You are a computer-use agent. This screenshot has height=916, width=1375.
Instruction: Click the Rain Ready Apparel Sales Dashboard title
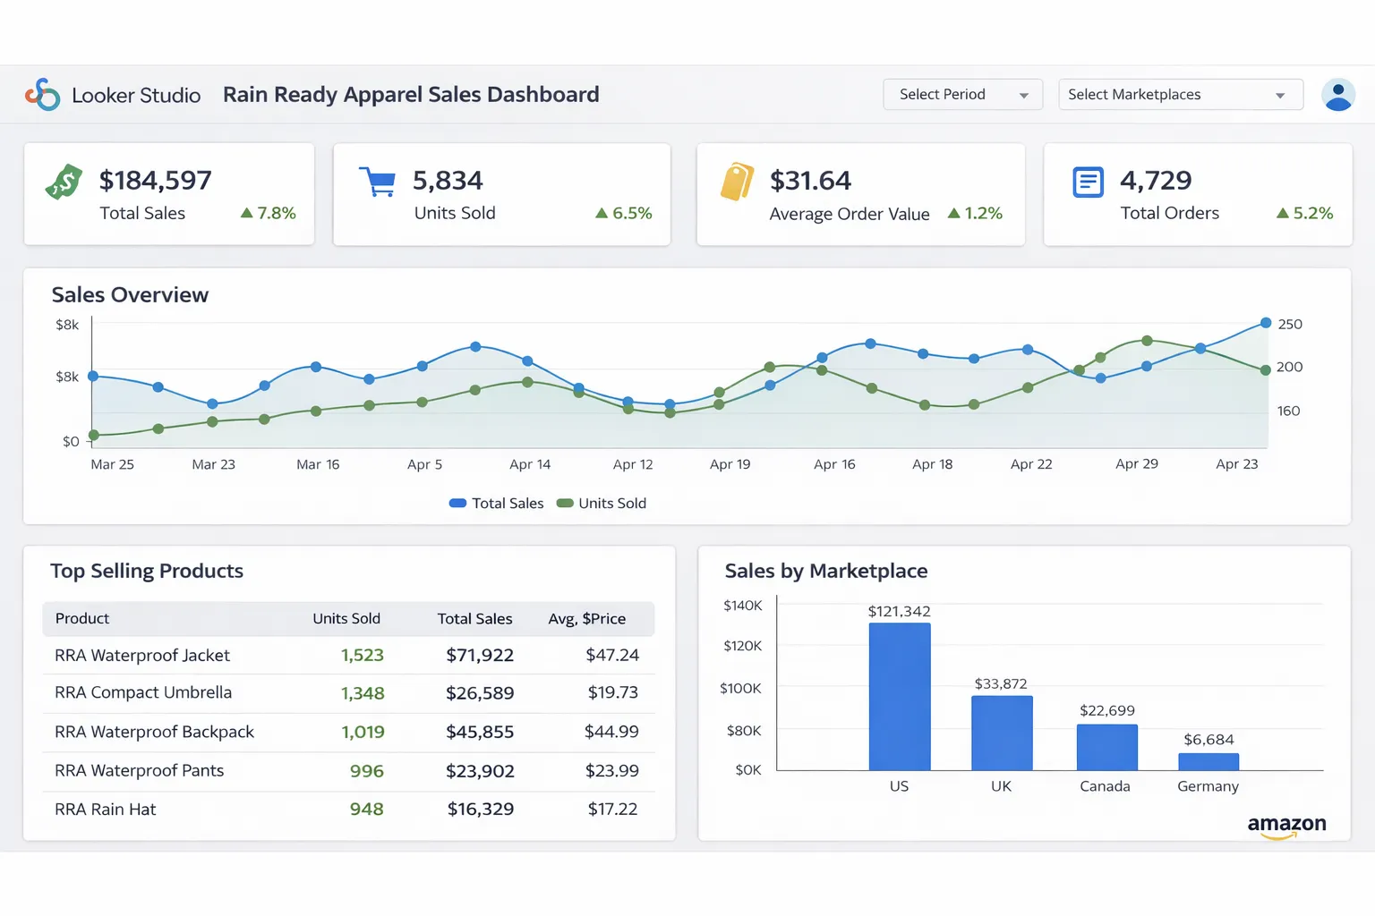coord(411,94)
